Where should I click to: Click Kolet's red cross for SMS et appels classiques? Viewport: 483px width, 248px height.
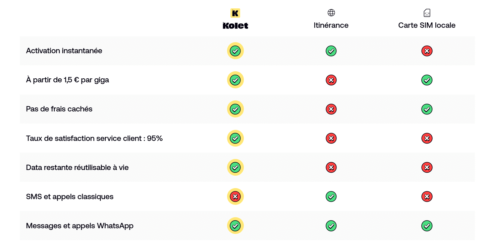(235, 196)
